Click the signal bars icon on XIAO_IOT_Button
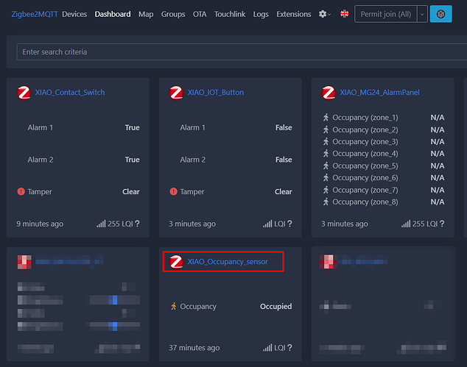Screen dimensions: 467x367 (x=267, y=224)
